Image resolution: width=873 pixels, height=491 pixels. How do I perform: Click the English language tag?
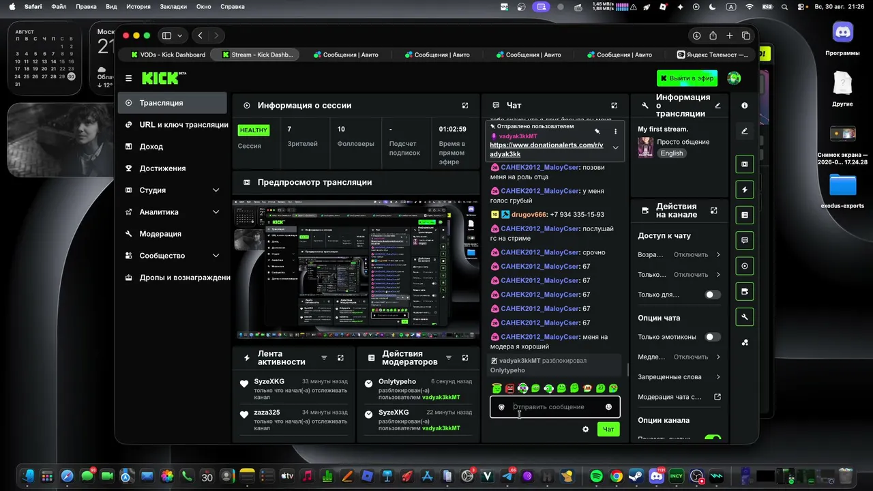tap(671, 153)
